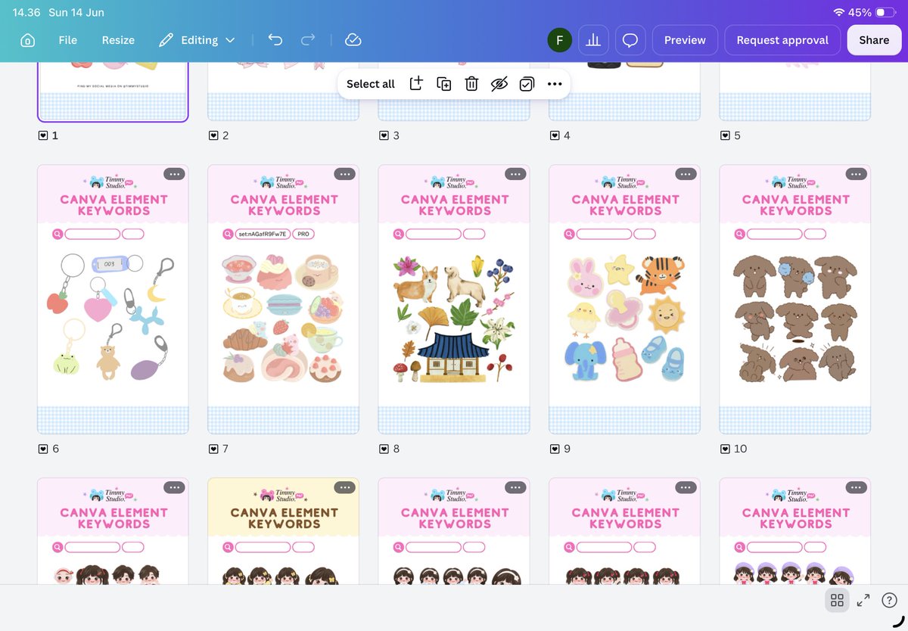Select page 10 brown puppies thumbnail

(795, 299)
